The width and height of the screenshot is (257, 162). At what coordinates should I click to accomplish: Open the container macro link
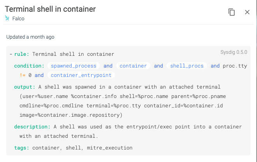133,66
